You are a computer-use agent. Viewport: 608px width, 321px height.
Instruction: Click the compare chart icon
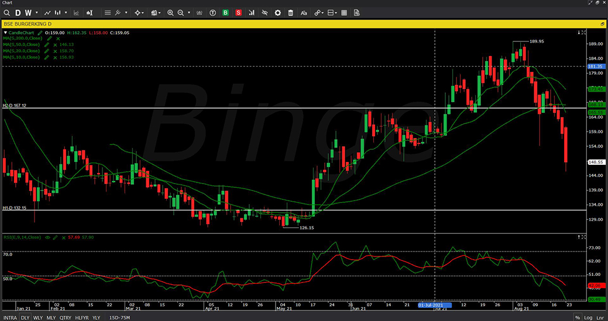[x=77, y=13]
